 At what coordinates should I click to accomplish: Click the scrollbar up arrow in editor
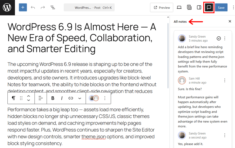(168, 17)
